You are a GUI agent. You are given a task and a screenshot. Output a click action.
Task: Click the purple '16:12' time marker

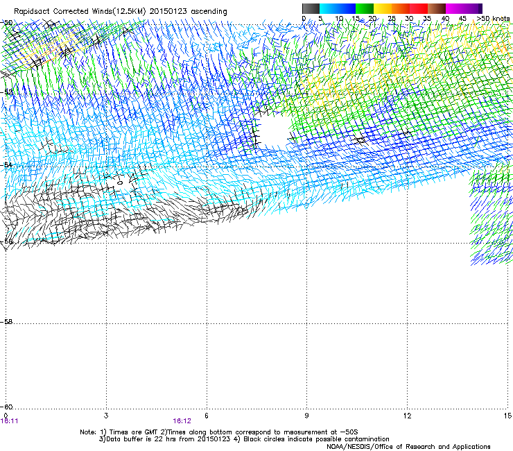click(182, 421)
